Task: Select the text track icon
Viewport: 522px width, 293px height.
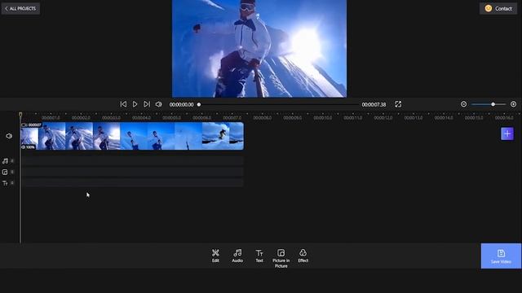Action: click(5, 183)
